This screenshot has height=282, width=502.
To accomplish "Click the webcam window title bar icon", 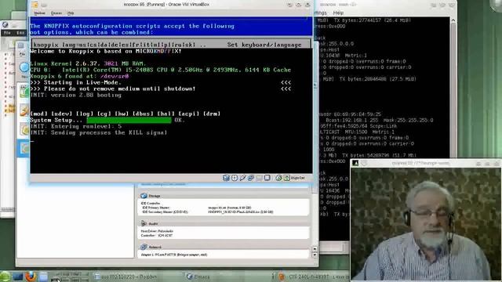I will [355, 163].
